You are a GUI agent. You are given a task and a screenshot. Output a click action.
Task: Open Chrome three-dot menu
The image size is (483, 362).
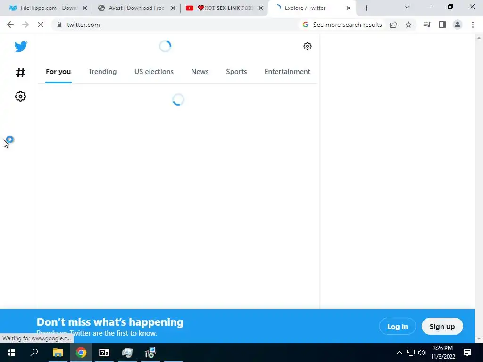click(x=473, y=25)
